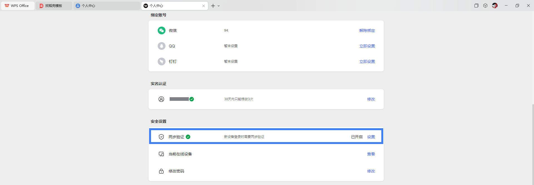Image resolution: width=534 pixels, height=185 pixels.
Task: Click the QQ penguin icon
Action: [x=162, y=46]
